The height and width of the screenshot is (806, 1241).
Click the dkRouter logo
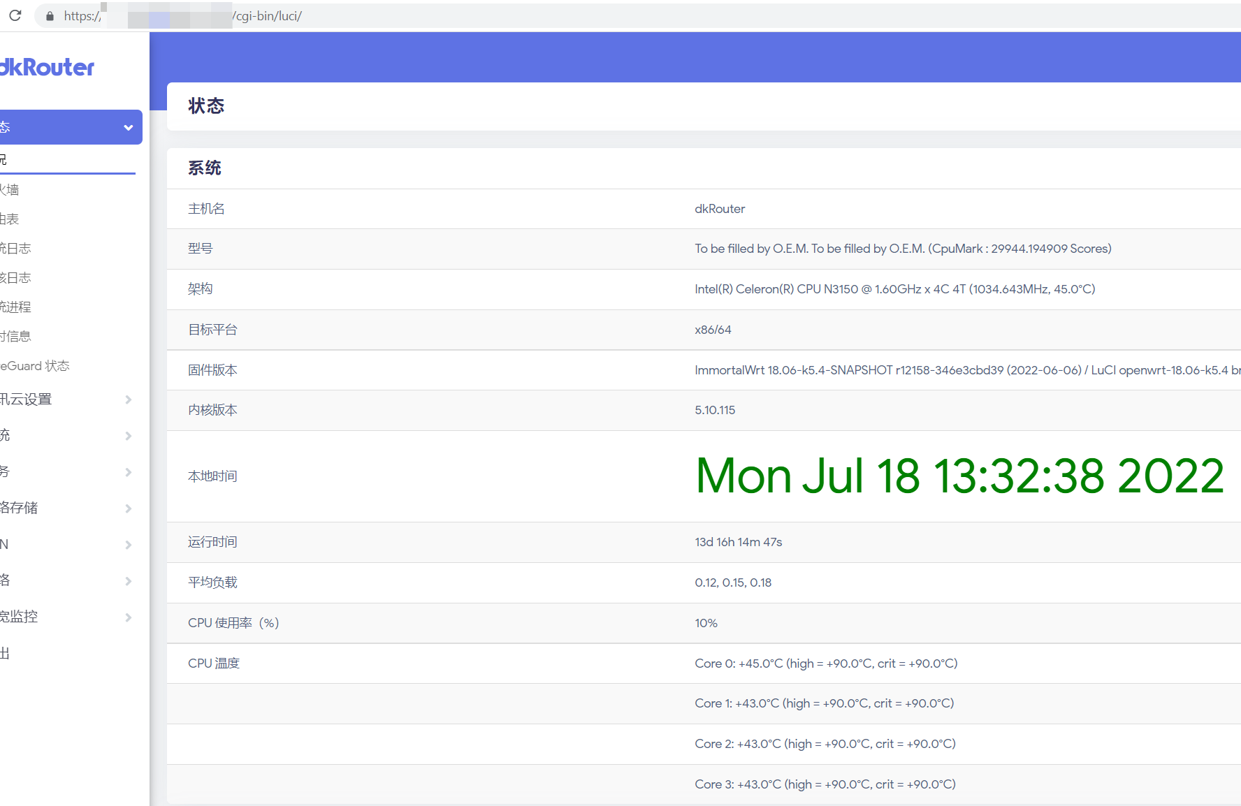click(x=47, y=67)
